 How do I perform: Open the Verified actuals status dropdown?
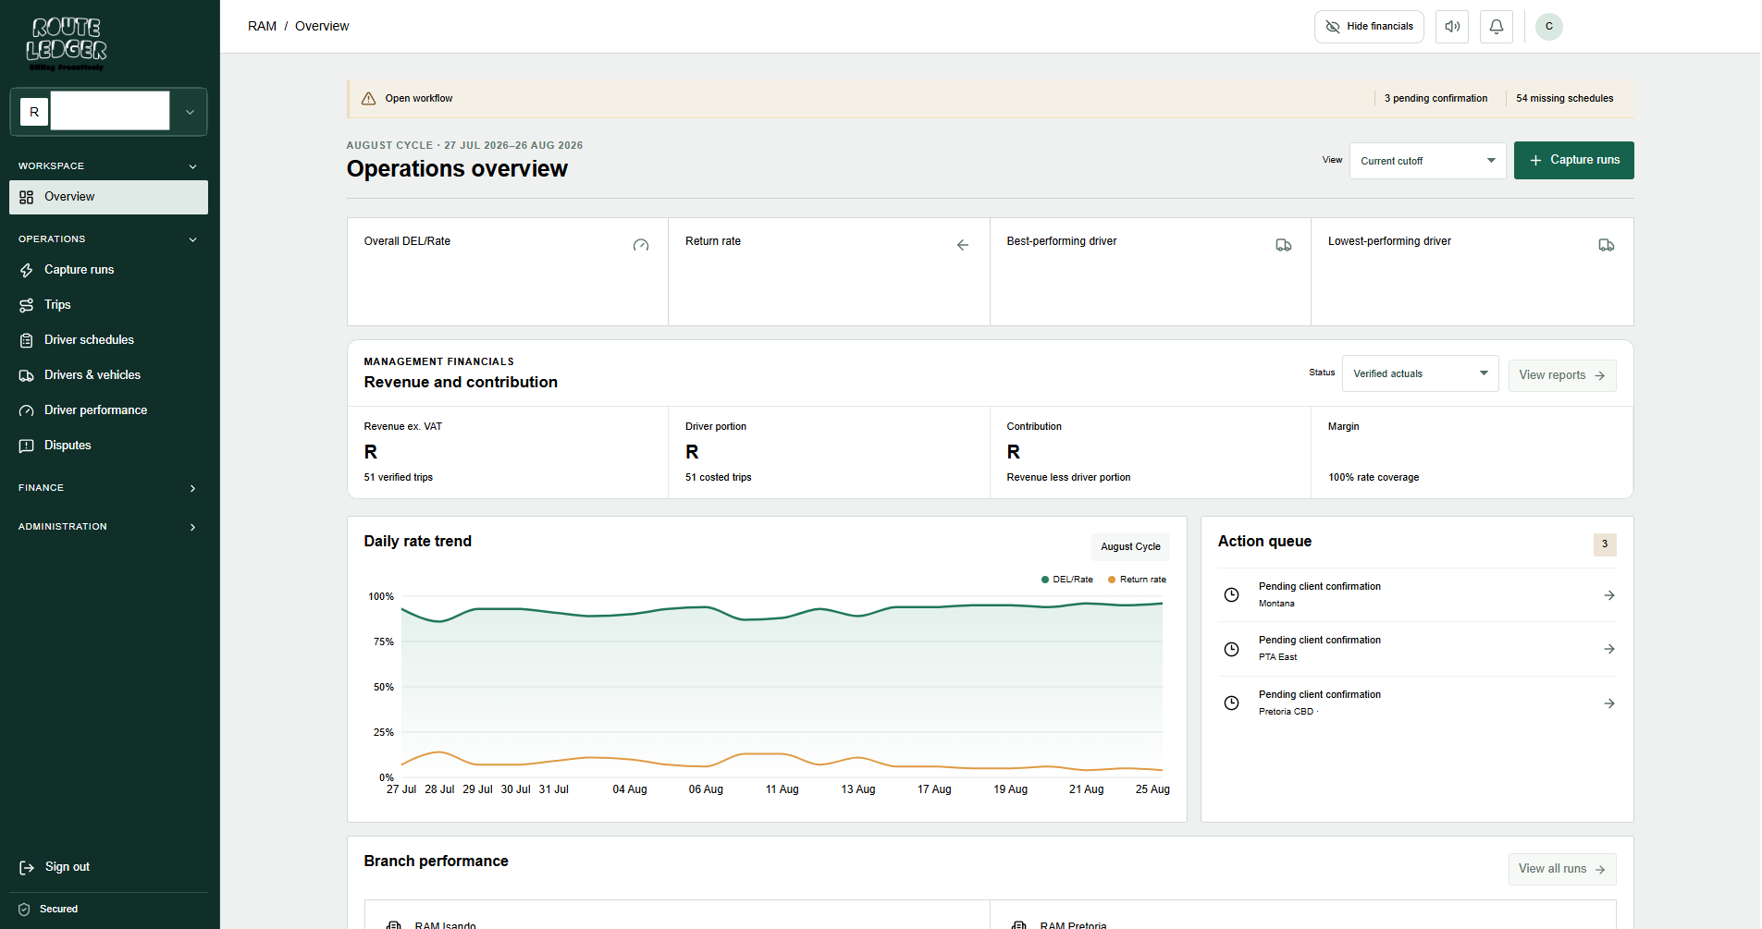1420,373
